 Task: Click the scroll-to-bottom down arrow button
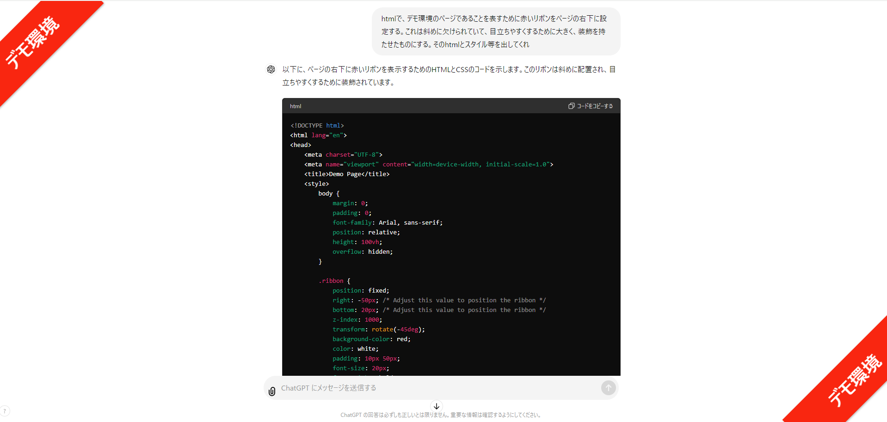pos(437,406)
